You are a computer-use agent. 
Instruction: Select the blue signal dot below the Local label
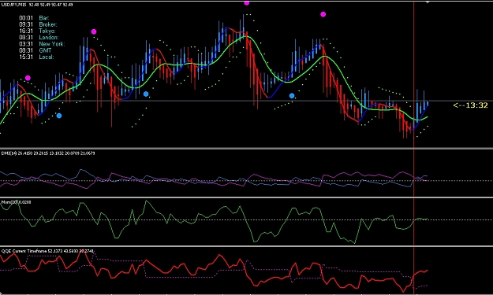(x=59, y=116)
